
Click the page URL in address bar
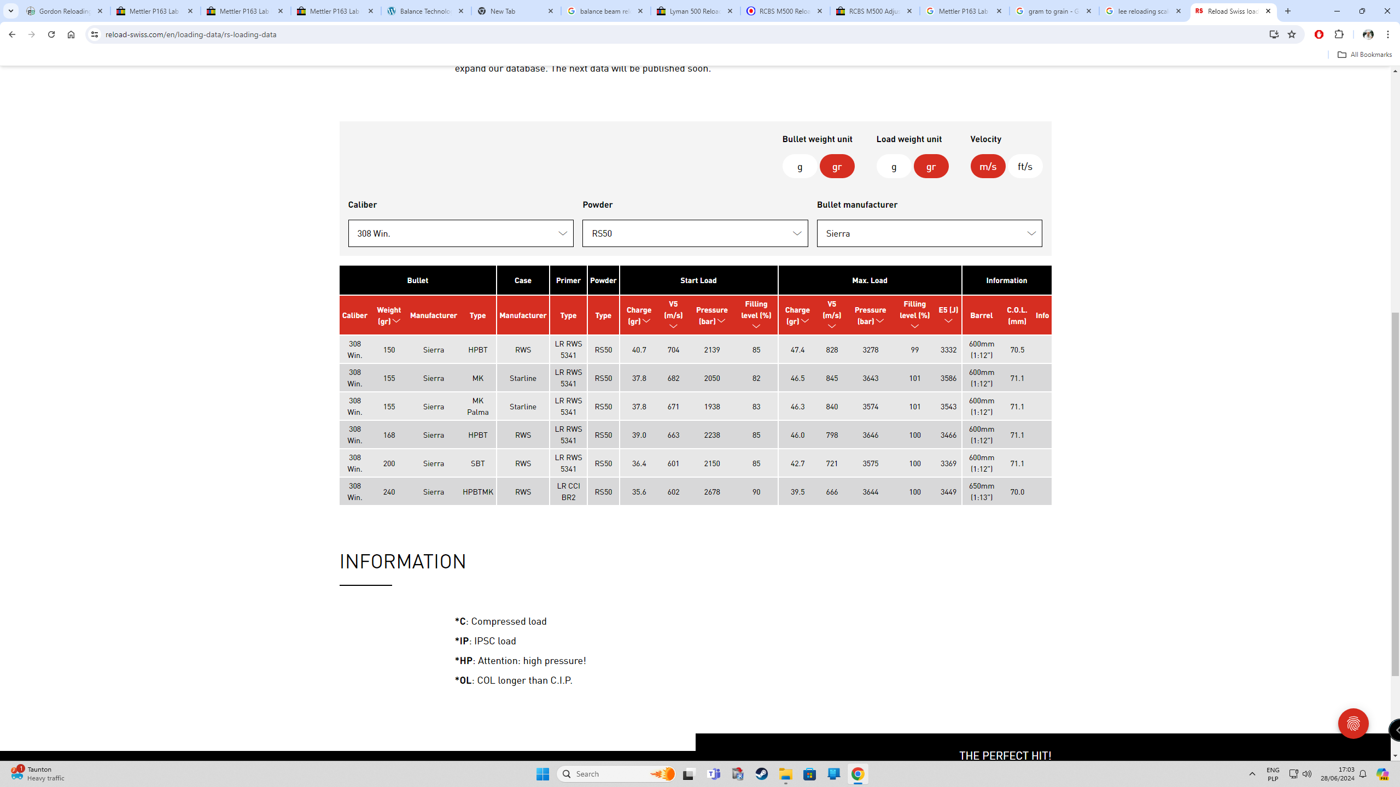click(x=191, y=34)
